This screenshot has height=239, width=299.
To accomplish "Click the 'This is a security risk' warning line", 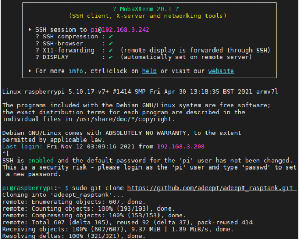I will click(x=149, y=167).
